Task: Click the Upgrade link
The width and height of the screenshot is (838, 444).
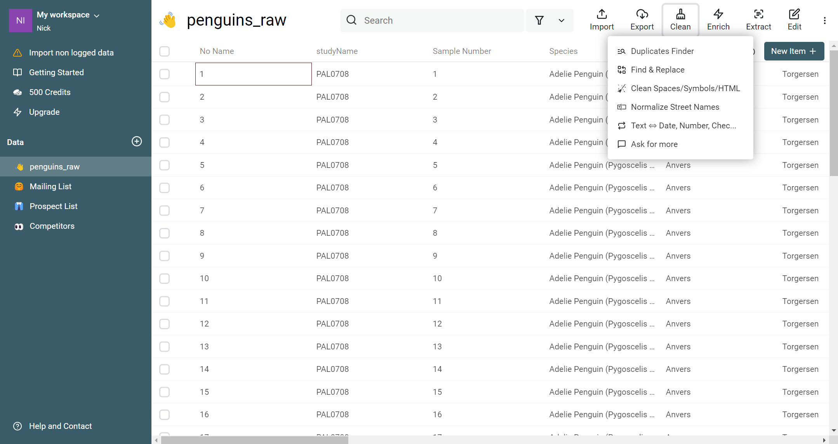Action: pyautogui.click(x=44, y=112)
